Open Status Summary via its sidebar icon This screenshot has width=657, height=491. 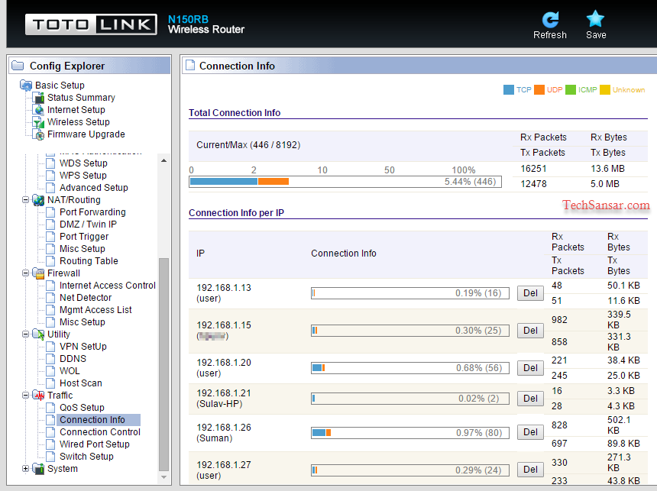pos(39,98)
